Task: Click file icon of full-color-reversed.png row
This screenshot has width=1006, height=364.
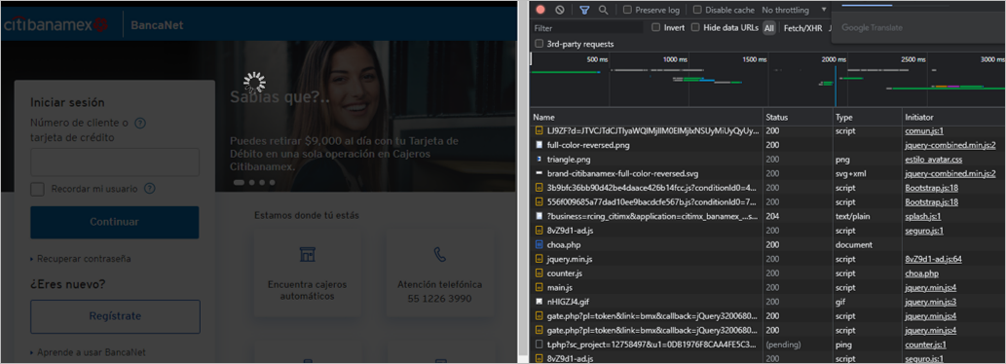Action: point(539,145)
